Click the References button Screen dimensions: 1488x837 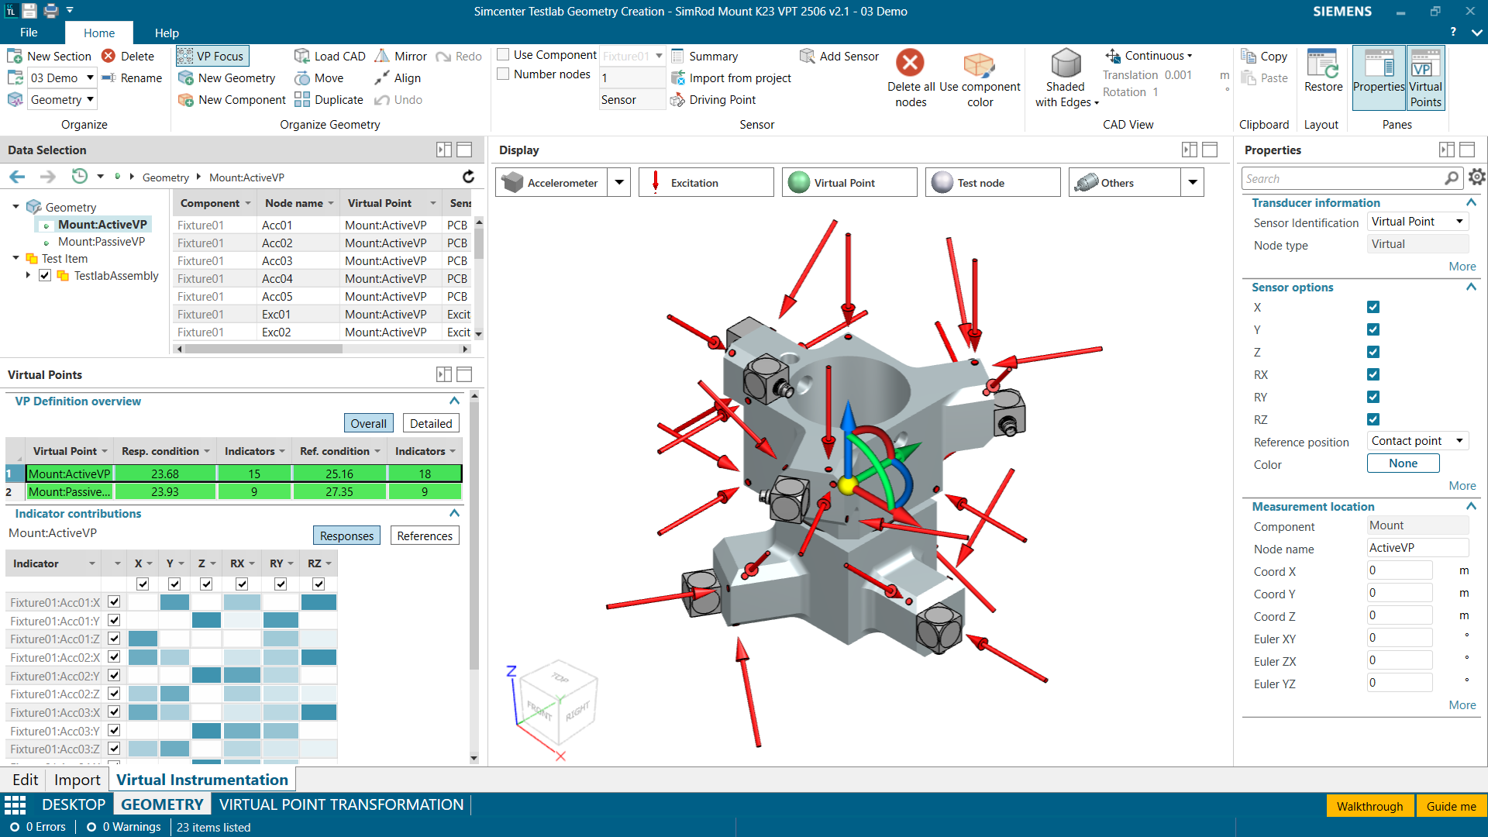click(424, 536)
